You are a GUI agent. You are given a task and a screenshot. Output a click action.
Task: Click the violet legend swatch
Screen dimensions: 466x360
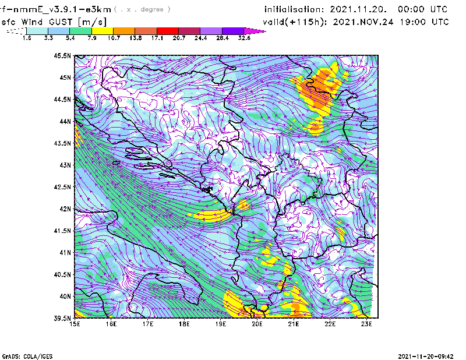233,31
